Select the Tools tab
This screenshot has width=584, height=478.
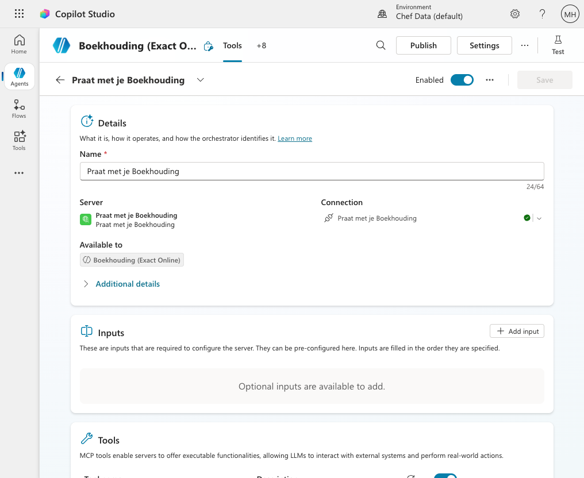tap(232, 45)
